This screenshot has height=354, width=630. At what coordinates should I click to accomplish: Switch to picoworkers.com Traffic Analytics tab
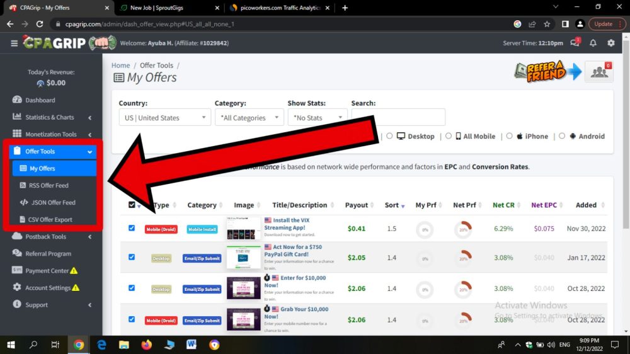point(280,8)
